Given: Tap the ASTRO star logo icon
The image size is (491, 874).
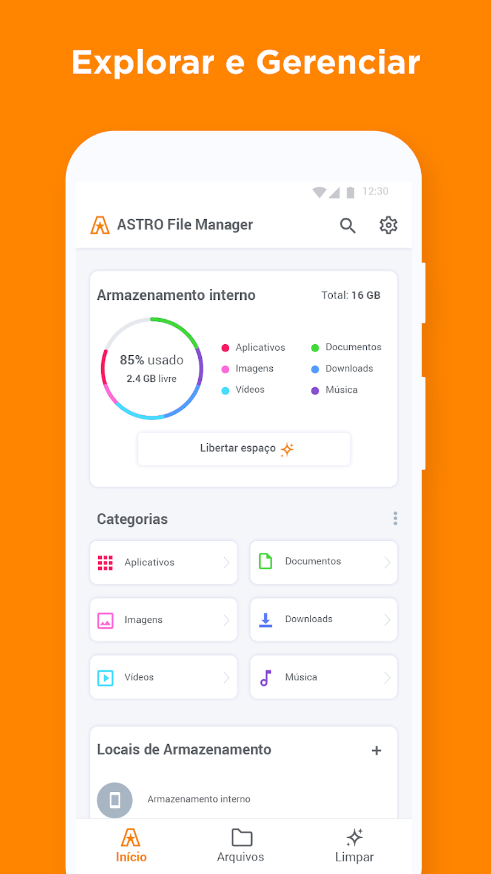Looking at the screenshot, I should coord(100,225).
